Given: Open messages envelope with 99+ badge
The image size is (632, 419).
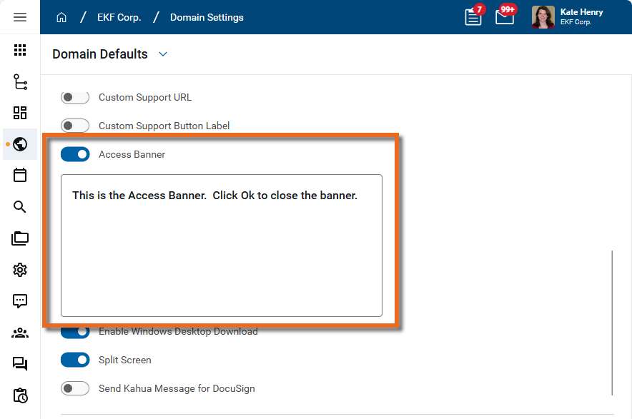Looking at the screenshot, I should [x=505, y=17].
